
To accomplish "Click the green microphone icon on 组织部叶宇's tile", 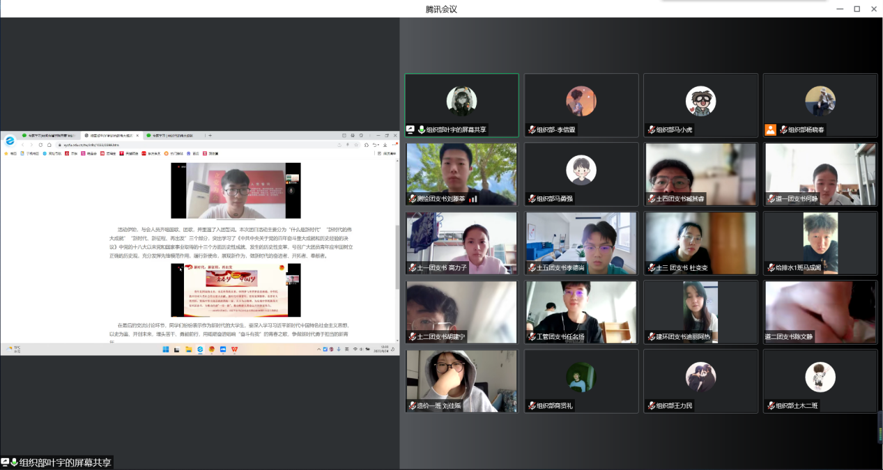I will pyautogui.click(x=421, y=130).
